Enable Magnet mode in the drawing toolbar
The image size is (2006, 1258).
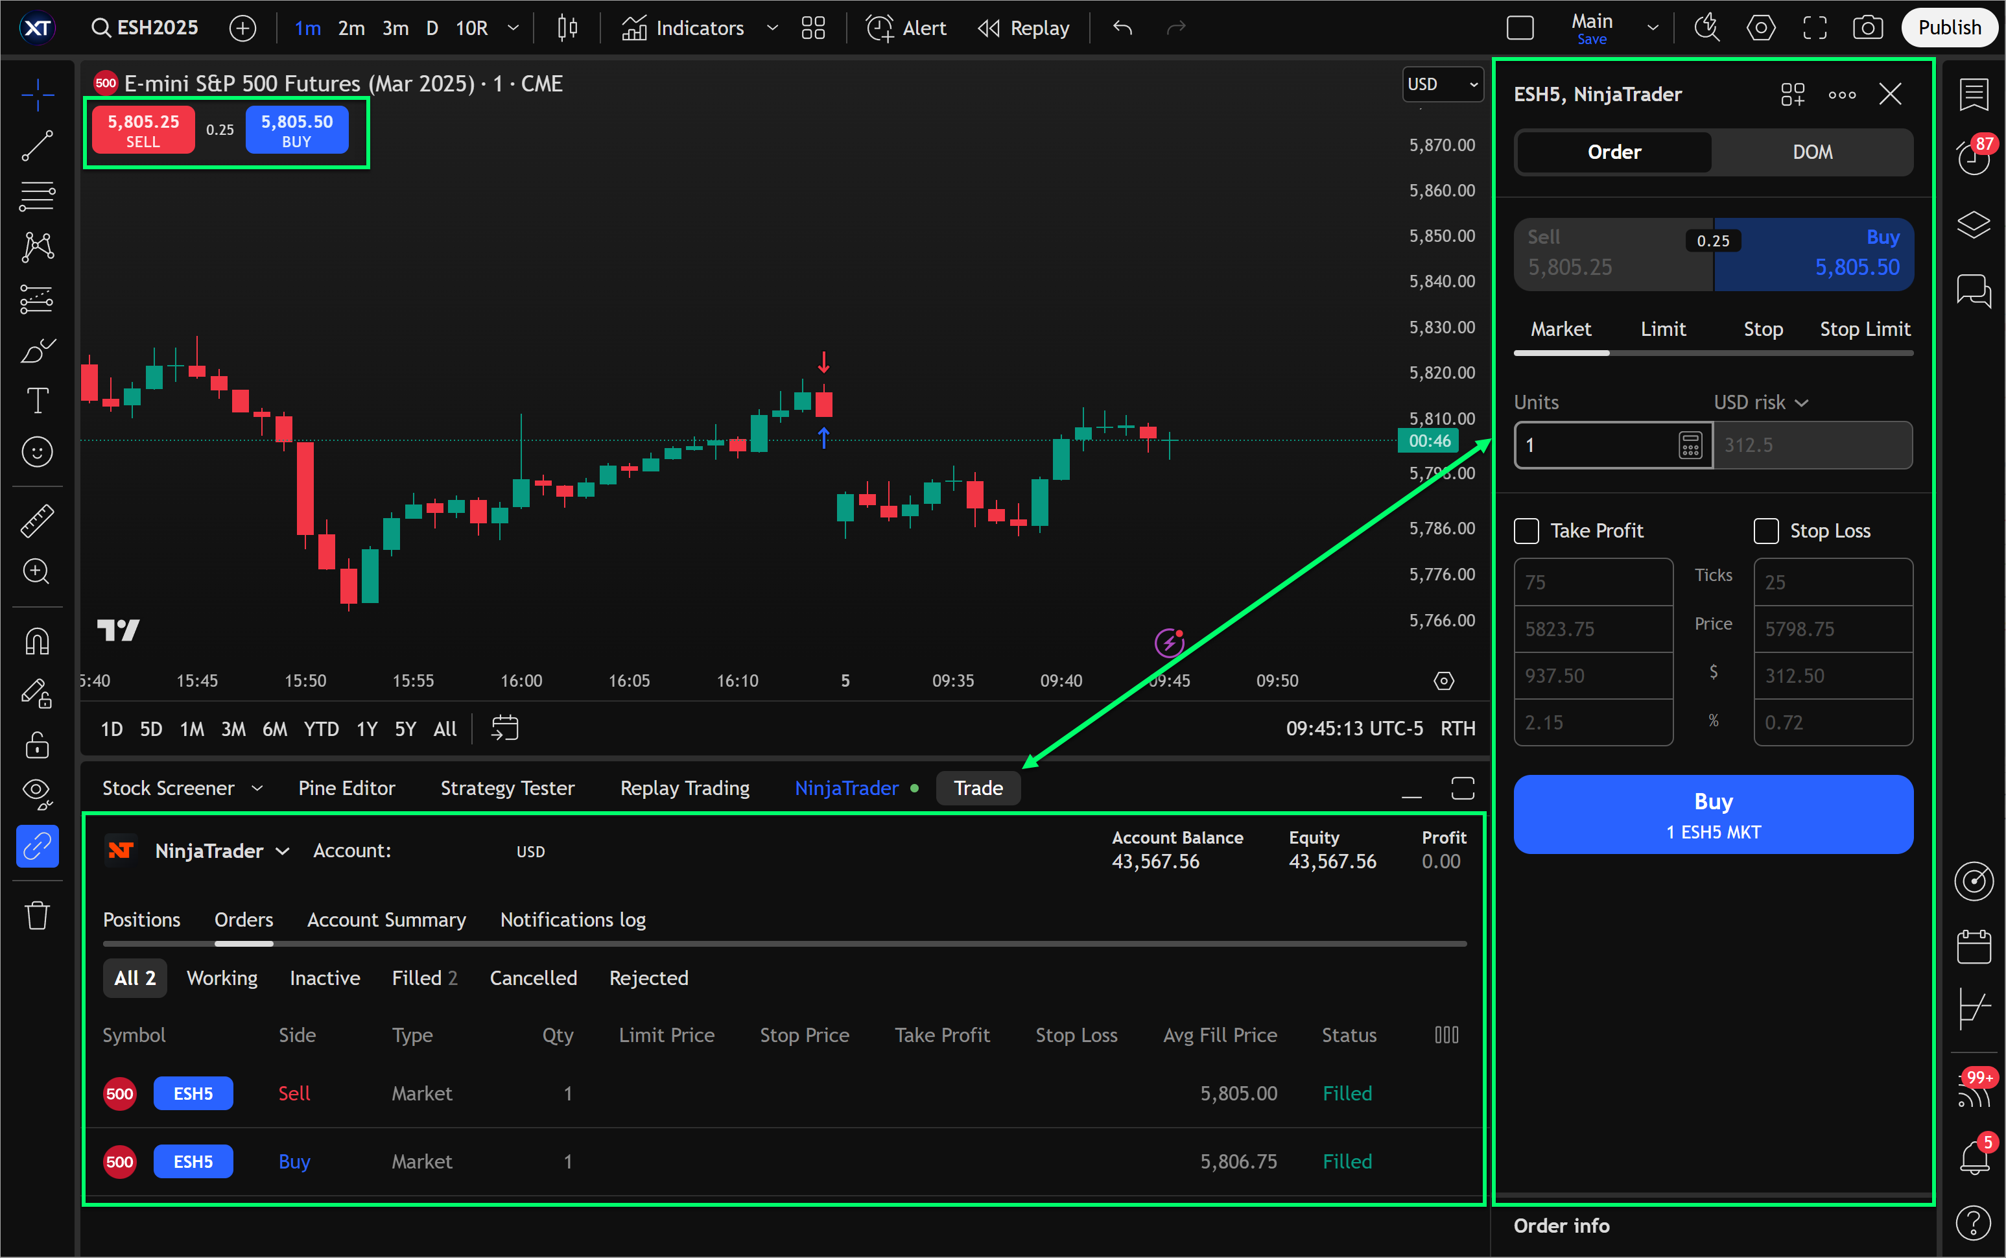click(x=36, y=640)
